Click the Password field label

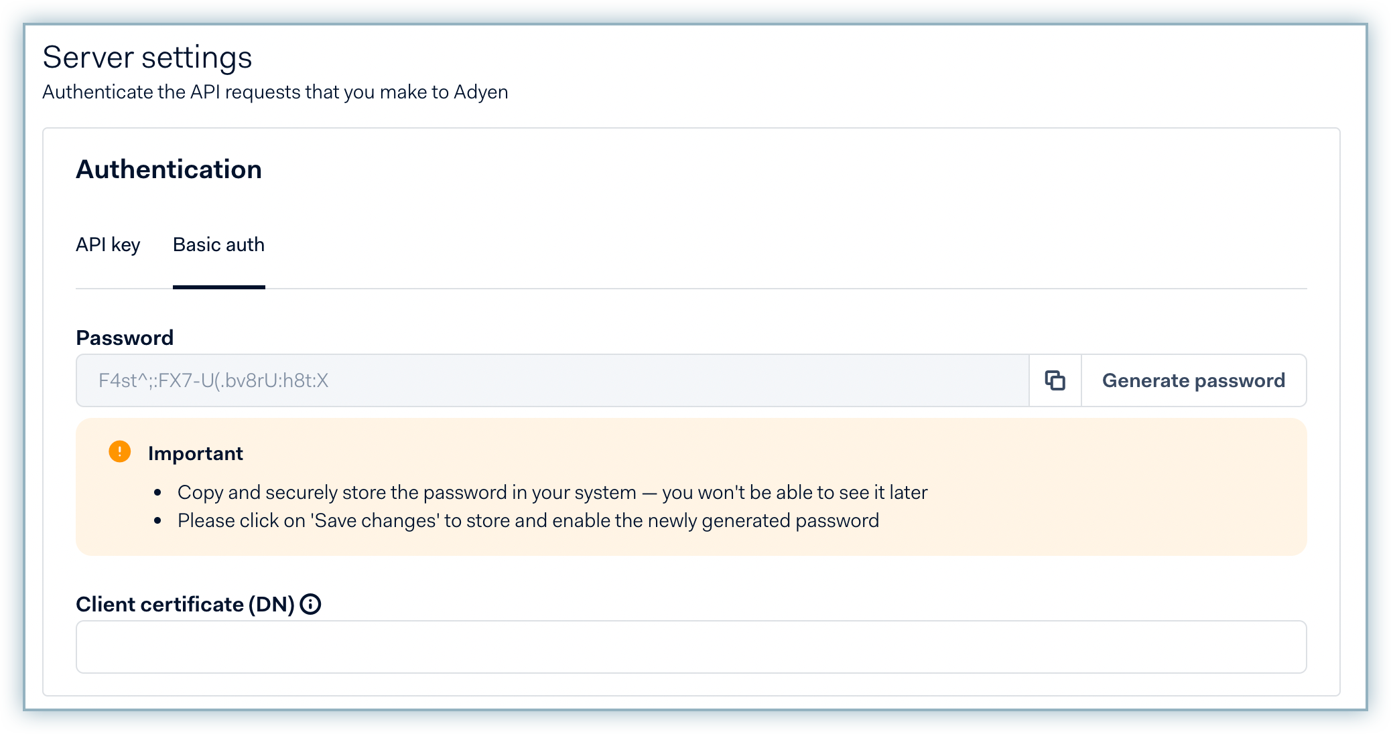[125, 338]
